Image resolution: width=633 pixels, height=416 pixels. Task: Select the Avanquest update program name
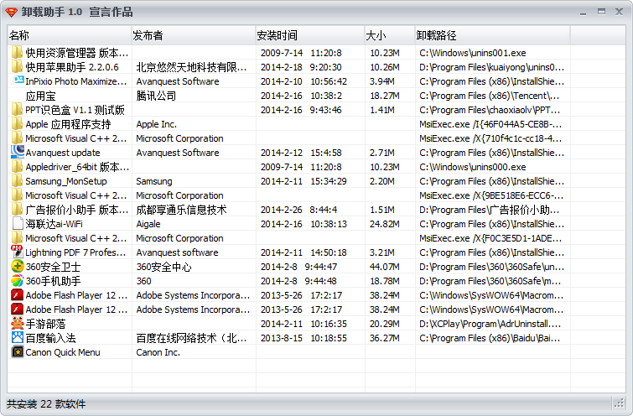63,153
